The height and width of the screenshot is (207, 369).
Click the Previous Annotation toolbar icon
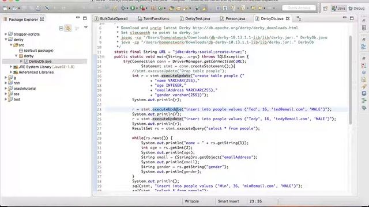pos(242,9)
